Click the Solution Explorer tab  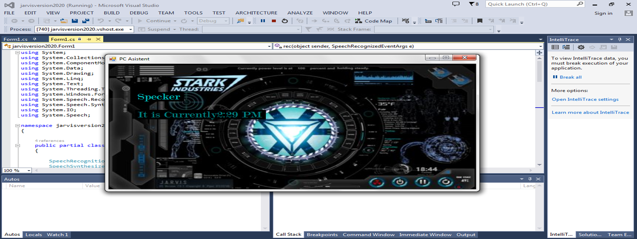590,235
